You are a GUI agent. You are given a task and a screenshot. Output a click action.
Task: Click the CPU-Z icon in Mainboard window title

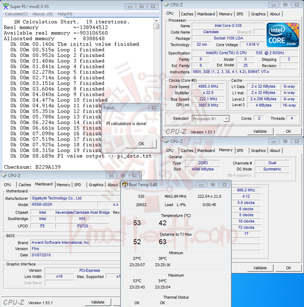[x=4, y=175]
